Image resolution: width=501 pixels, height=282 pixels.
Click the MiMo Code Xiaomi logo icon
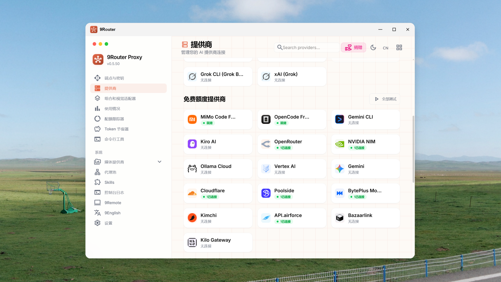(x=192, y=120)
